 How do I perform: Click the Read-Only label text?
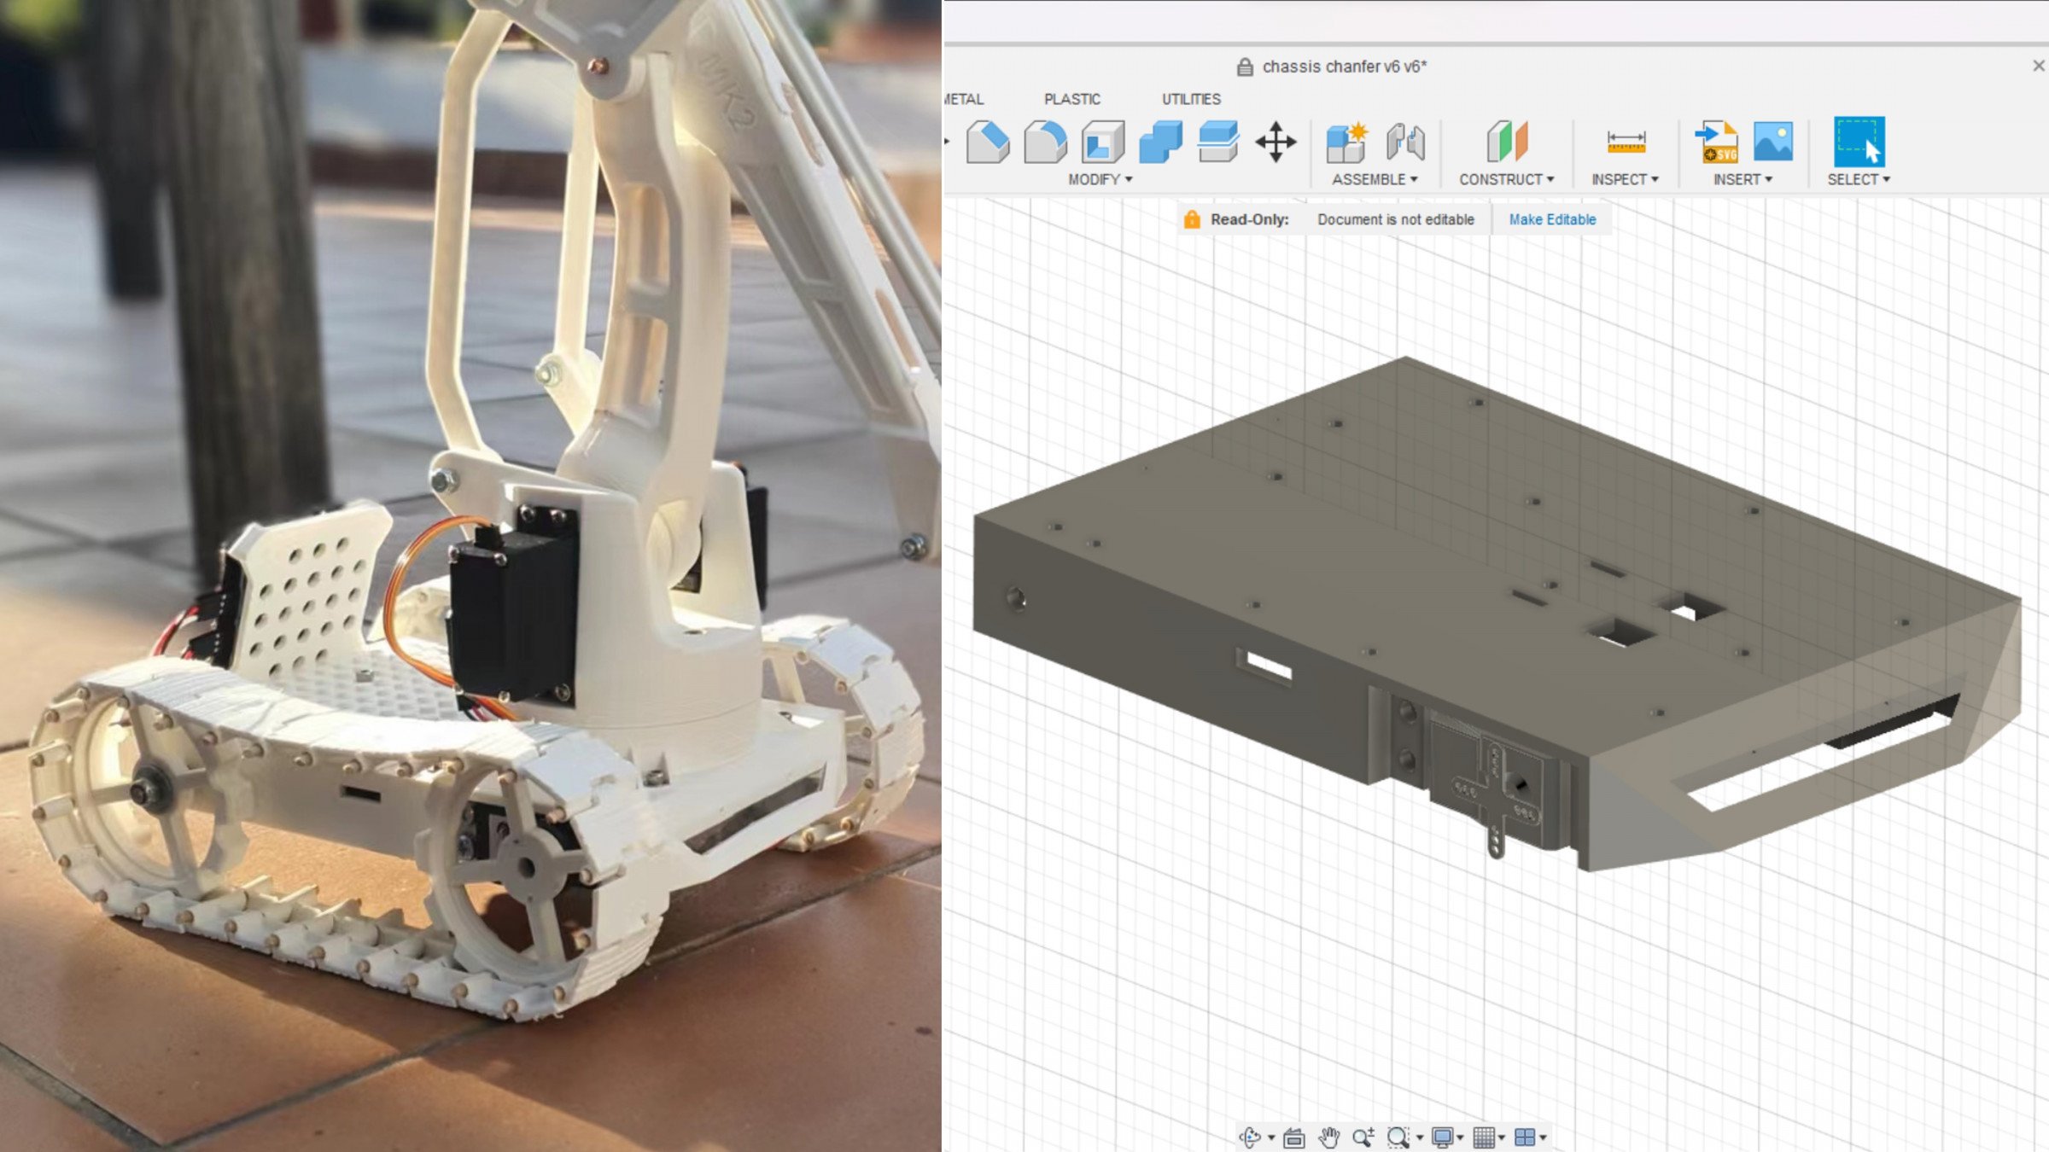click(x=1249, y=219)
